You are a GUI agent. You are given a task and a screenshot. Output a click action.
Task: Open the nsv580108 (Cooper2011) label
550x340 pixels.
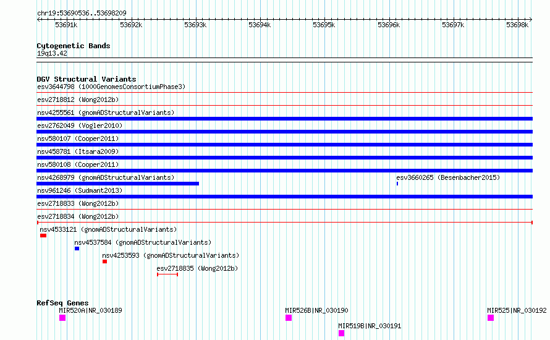78,164
